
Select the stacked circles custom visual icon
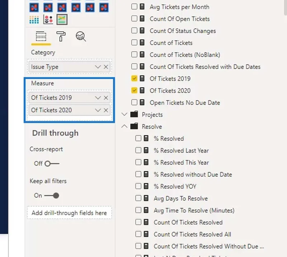click(x=48, y=19)
